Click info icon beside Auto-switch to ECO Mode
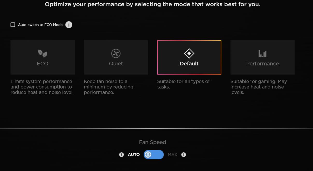This screenshot has height=171, width=313. click(x=69, y=25)
